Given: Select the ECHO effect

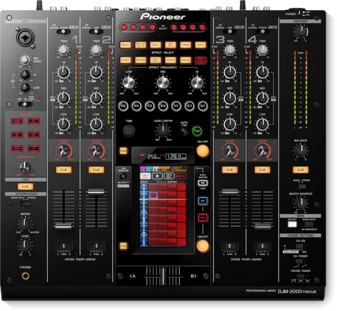Looking at the screenshot, I should pyautogui.click(x=125, y=60).
